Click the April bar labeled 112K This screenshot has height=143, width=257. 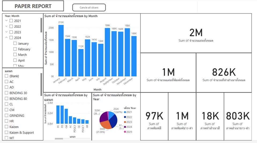click(81, 63)
